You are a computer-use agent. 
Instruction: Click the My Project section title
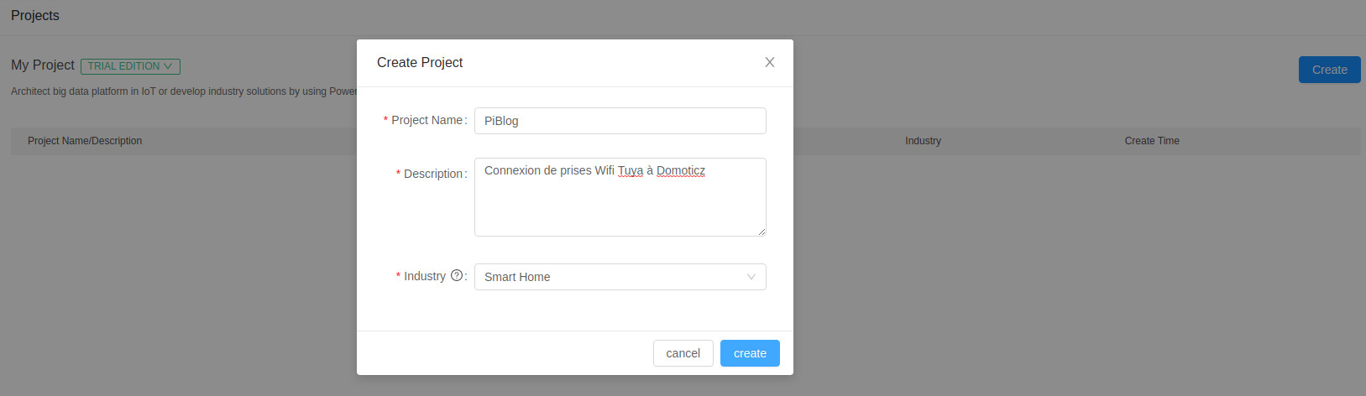43,65
